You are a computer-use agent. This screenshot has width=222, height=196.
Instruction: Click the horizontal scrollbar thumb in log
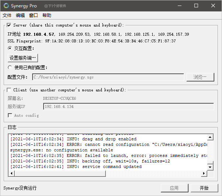click(60, 174)
